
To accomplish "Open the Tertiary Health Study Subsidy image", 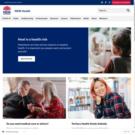I will [x=99, y=98].
